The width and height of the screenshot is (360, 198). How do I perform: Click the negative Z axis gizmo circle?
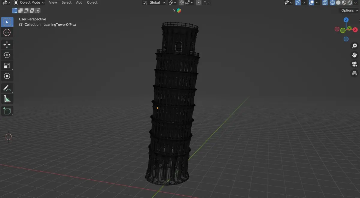coord(346,39)
